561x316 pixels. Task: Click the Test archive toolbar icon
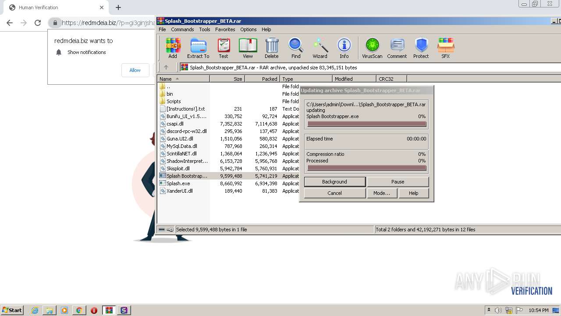224,48
